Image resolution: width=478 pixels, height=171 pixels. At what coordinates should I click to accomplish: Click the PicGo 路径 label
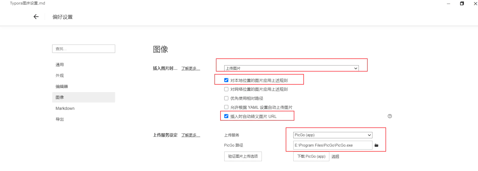pos(234,145)
